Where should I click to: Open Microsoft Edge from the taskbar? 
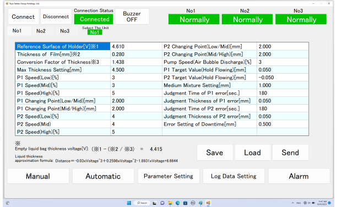click(x=178, y=203)
